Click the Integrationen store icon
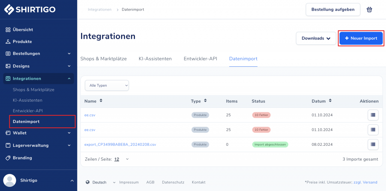The height and width of the screenshot is (191, 386). click(x=8, y=78)
